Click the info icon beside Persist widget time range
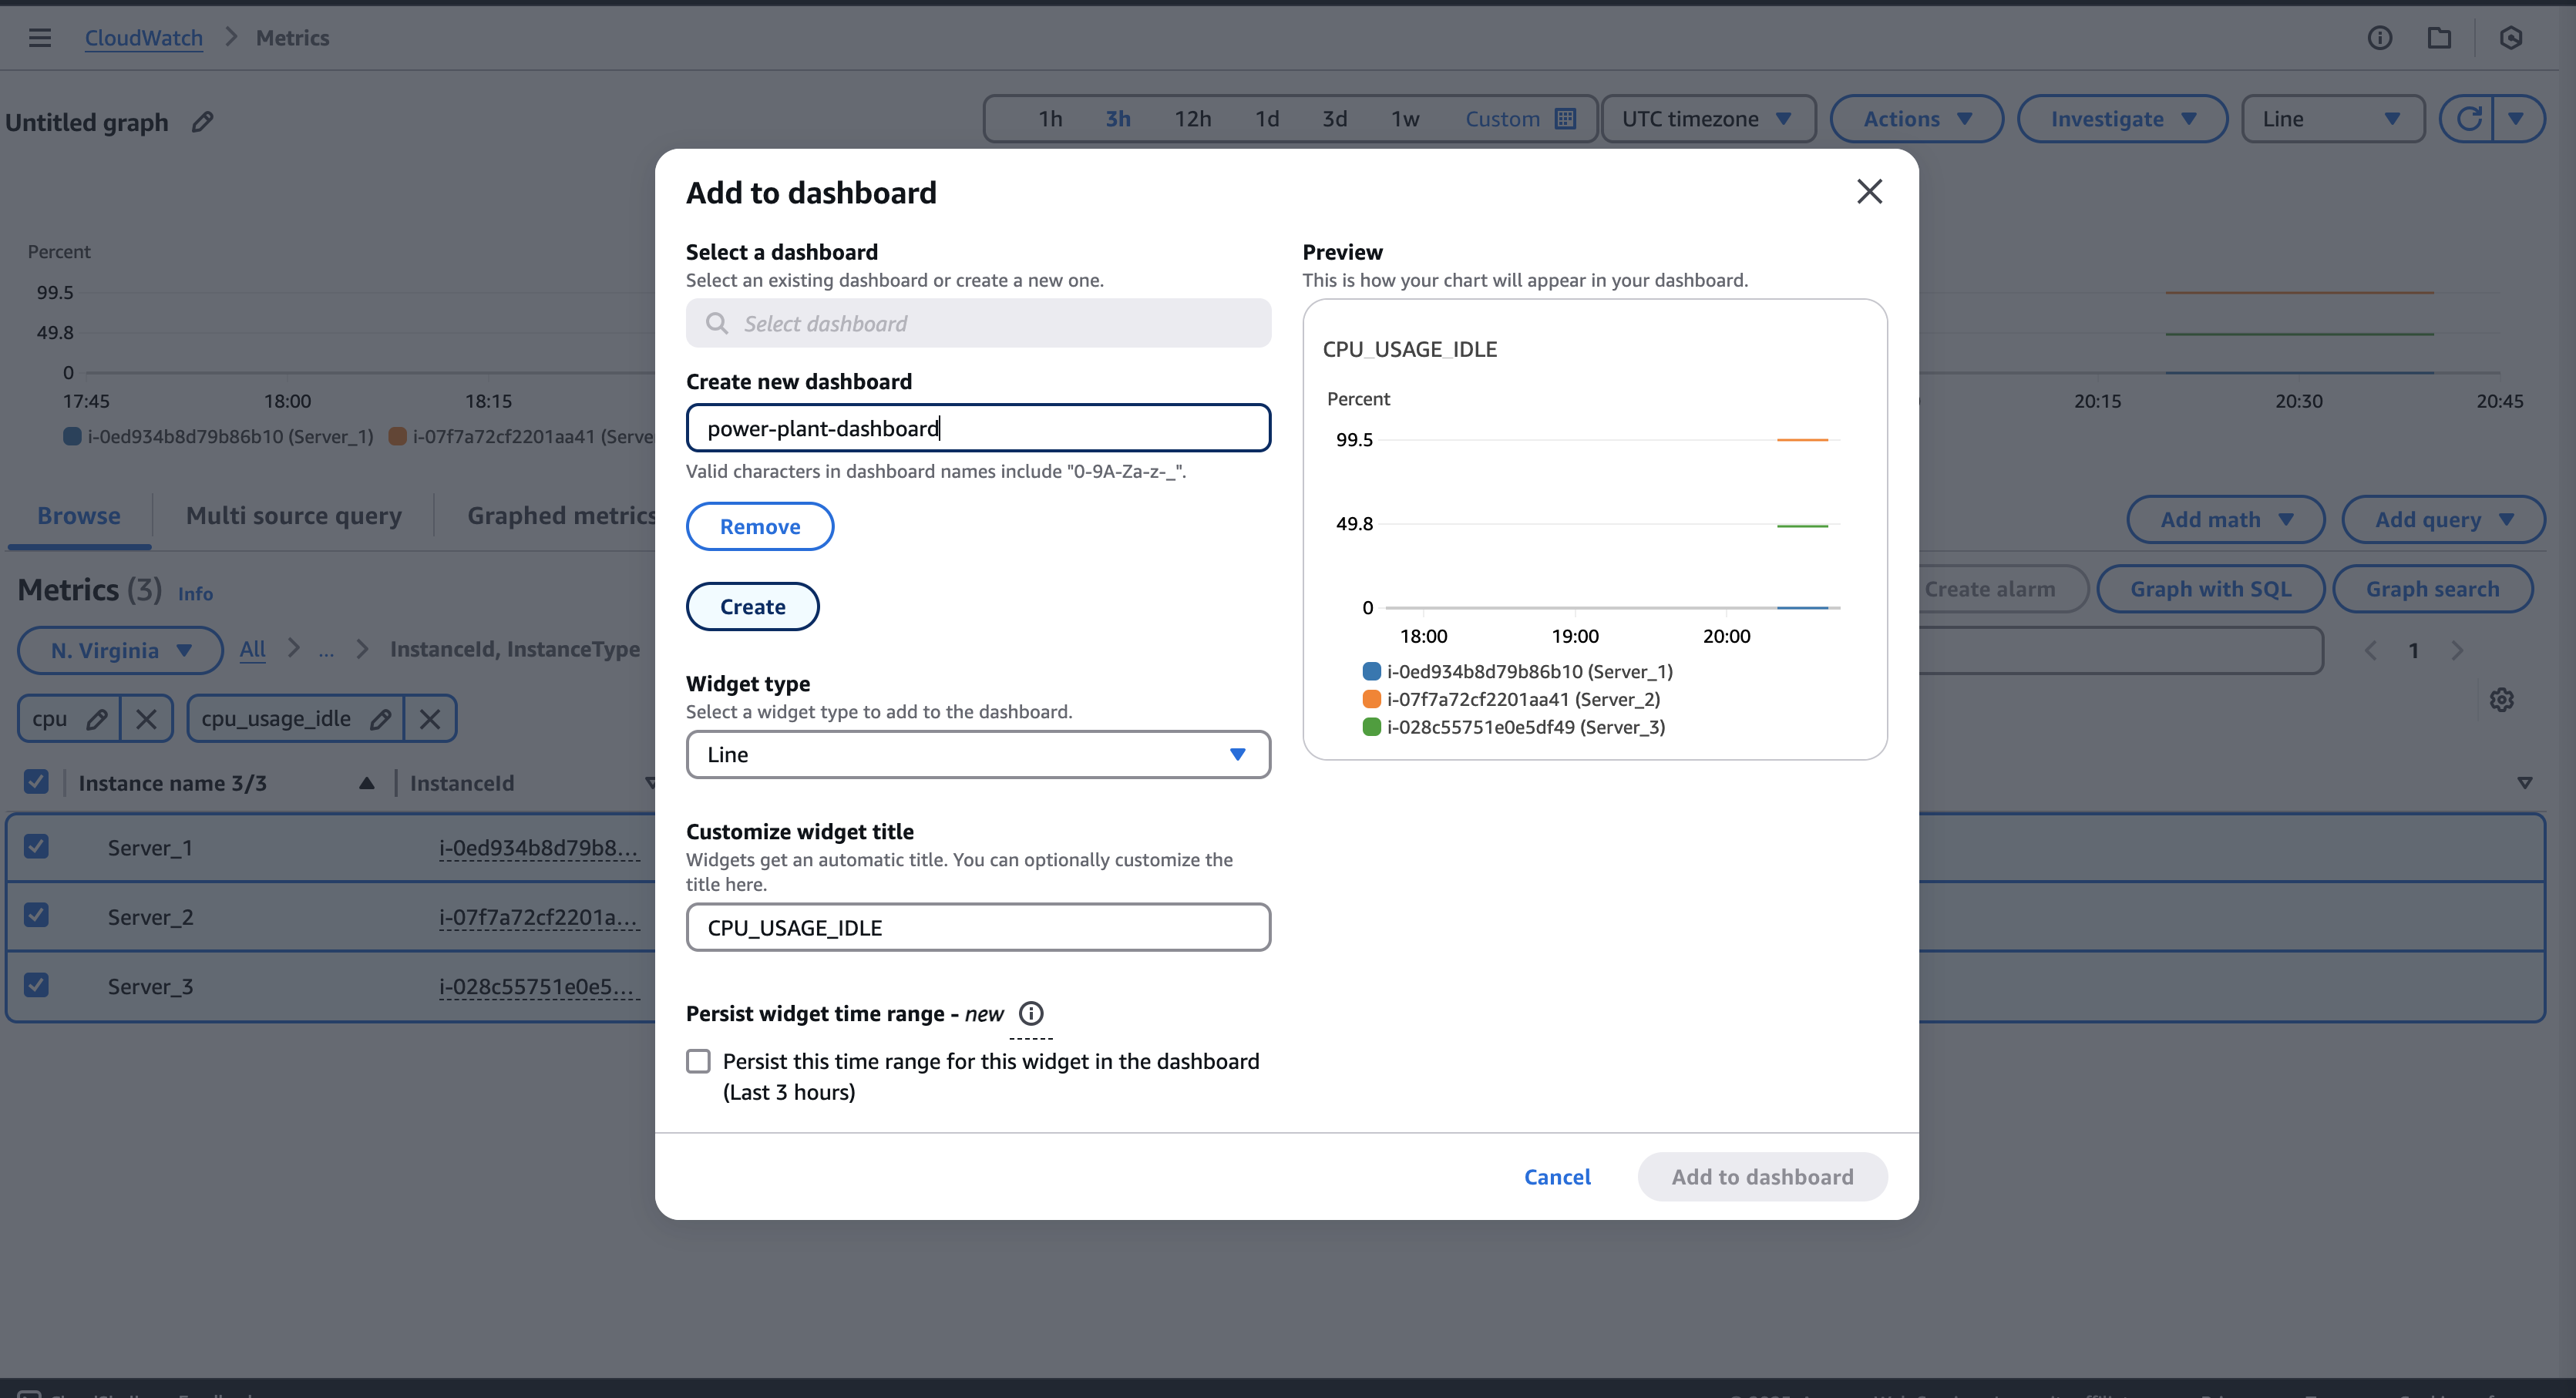The image size is (2576, 1398). click(x=1031, y=1013)
